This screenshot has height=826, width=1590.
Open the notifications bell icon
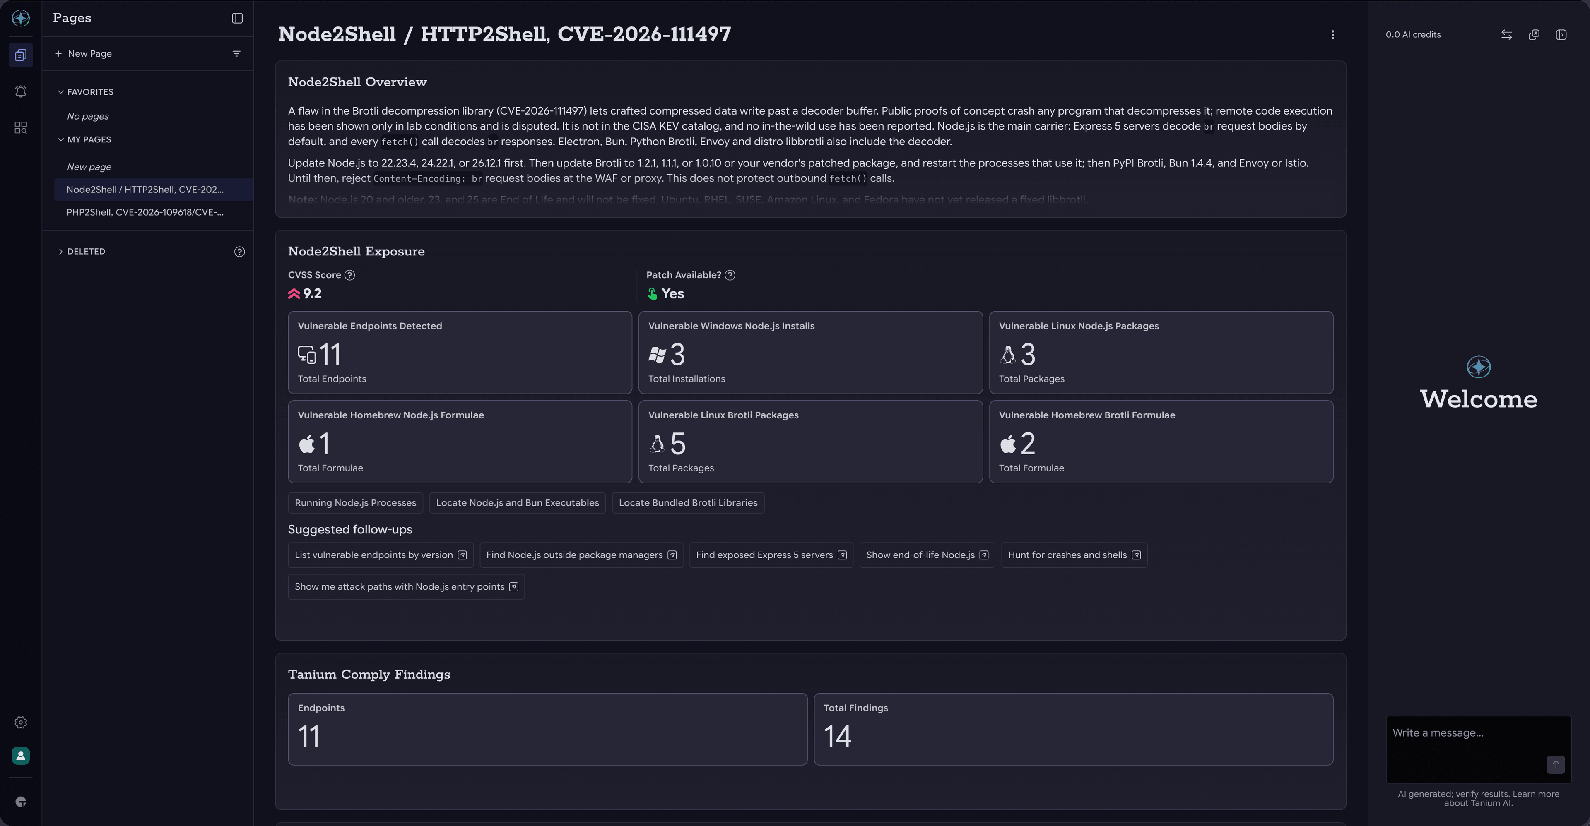20,91
